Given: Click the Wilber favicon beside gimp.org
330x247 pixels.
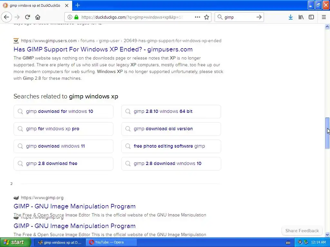Looking at the screenshot, I should (16, 198).
